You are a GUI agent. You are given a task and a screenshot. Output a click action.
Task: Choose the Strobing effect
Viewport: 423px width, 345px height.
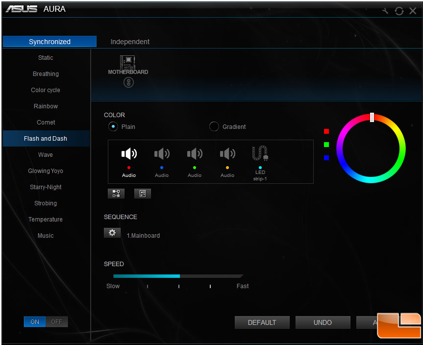[46, 203]
